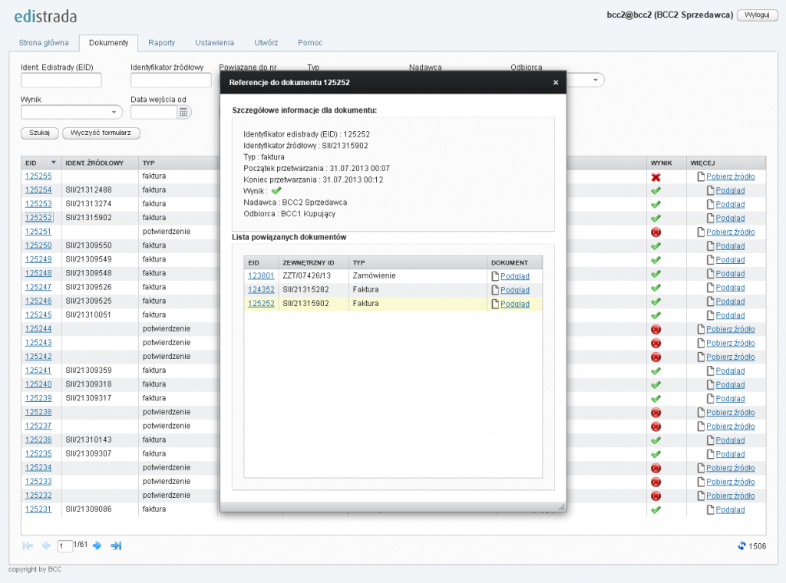This screenshot has height=583, width=786.
Task: Switch to the Raporty tab
Action: 161,43
